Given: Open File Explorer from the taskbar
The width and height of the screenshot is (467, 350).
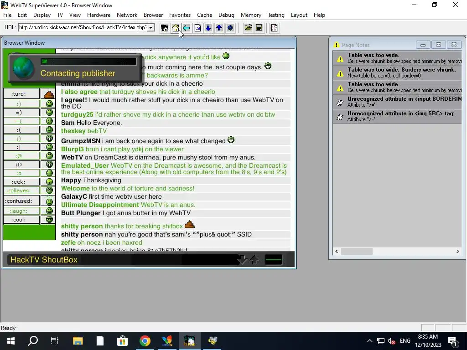Looking at the screenshot, I should click(78, 341).
